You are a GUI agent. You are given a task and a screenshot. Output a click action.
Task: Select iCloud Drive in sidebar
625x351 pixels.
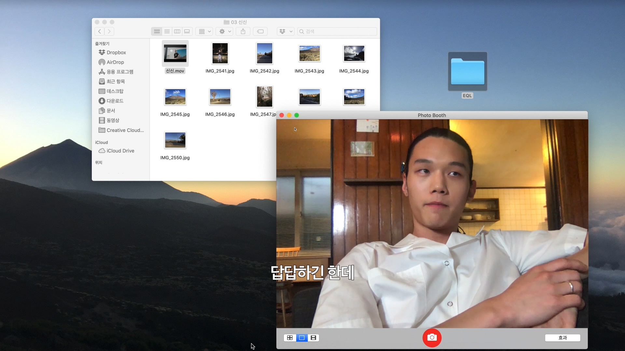[120, 151]
